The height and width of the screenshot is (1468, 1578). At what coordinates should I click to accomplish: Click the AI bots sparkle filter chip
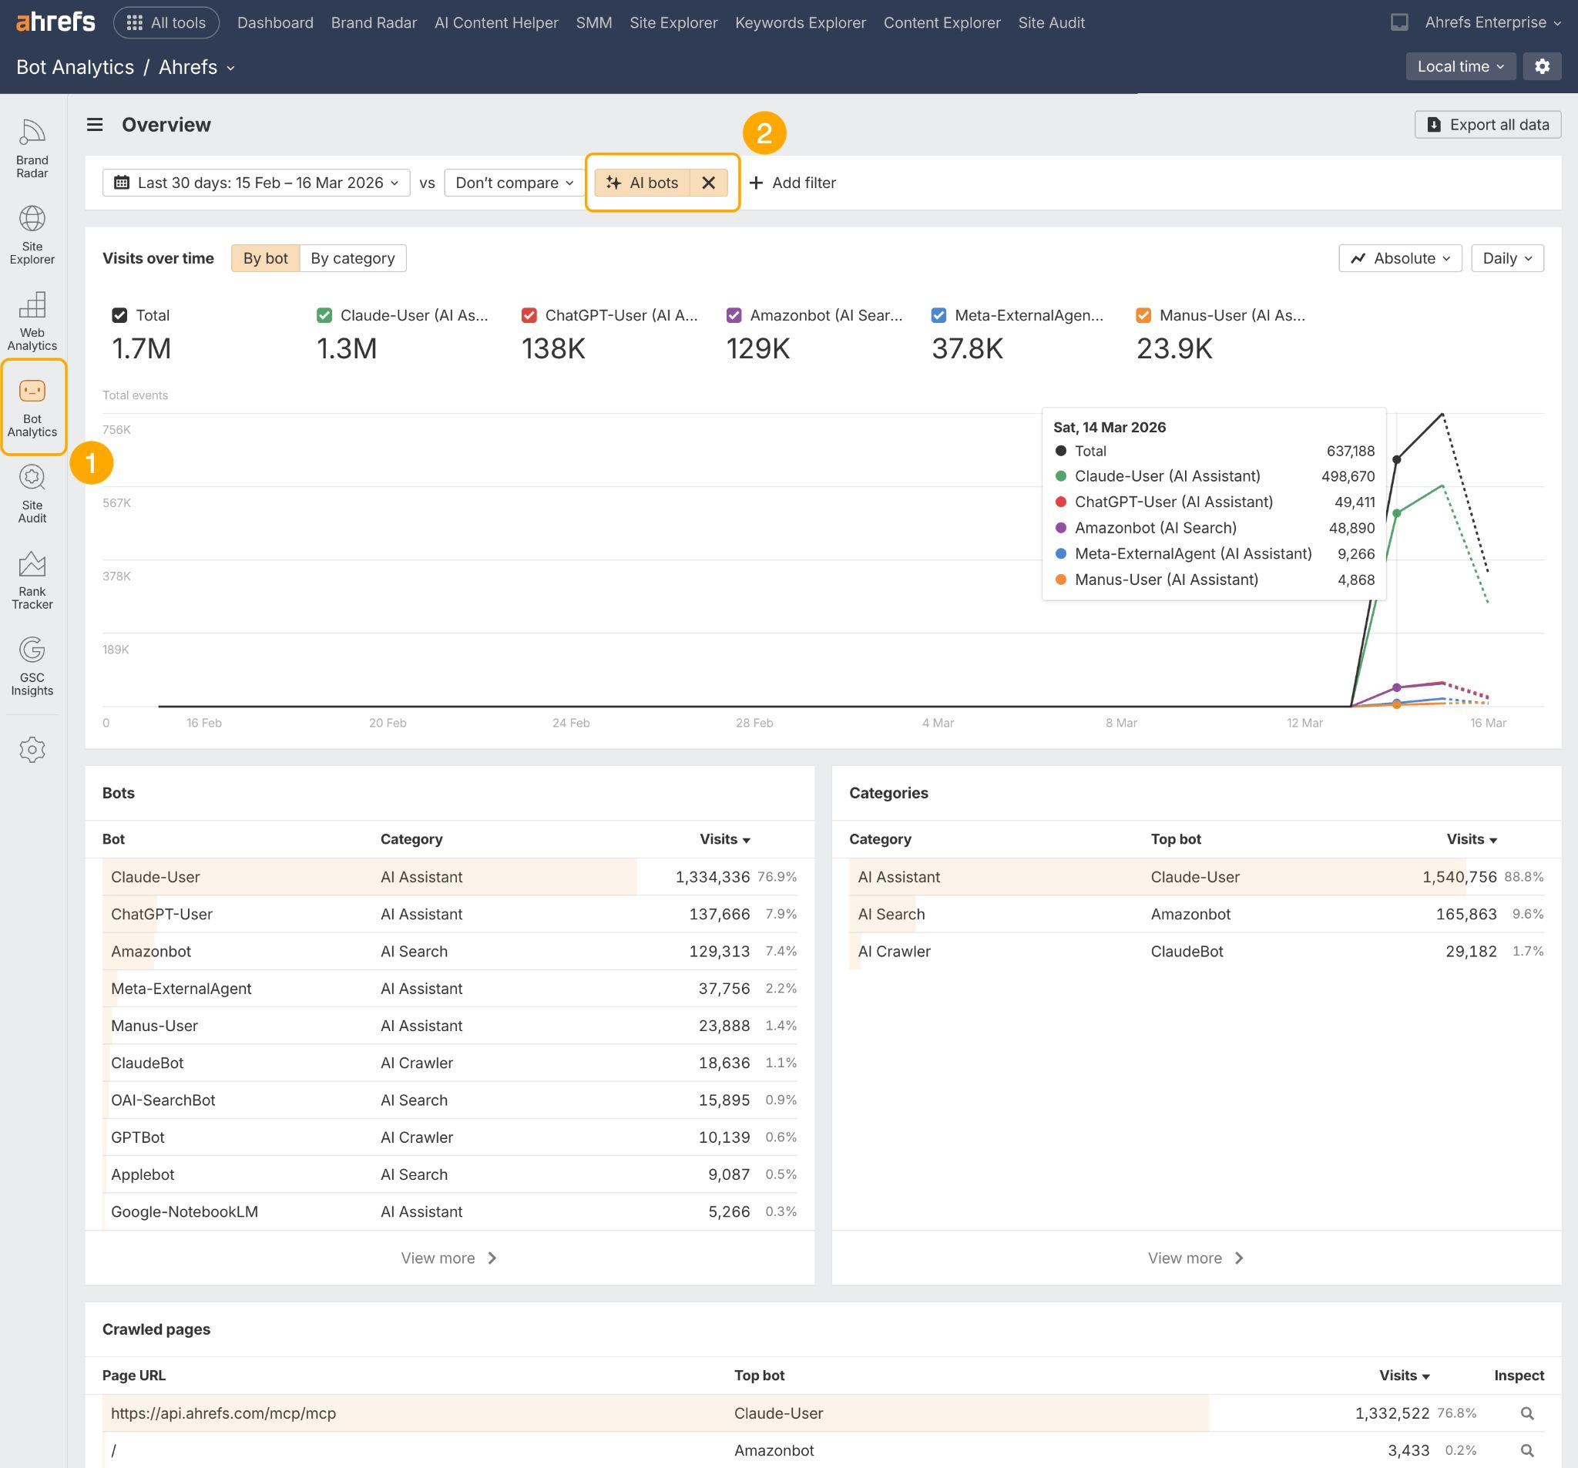point(642,183)
